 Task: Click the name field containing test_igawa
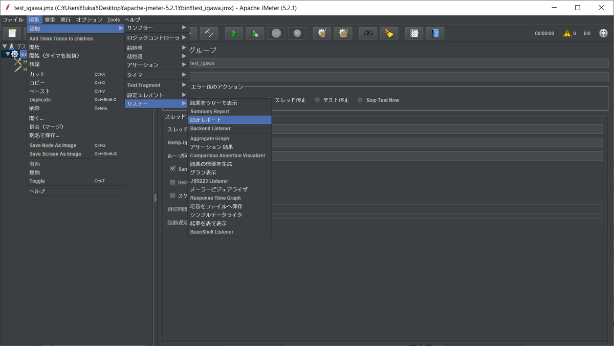pyautogui.click(x=399, y=63)
